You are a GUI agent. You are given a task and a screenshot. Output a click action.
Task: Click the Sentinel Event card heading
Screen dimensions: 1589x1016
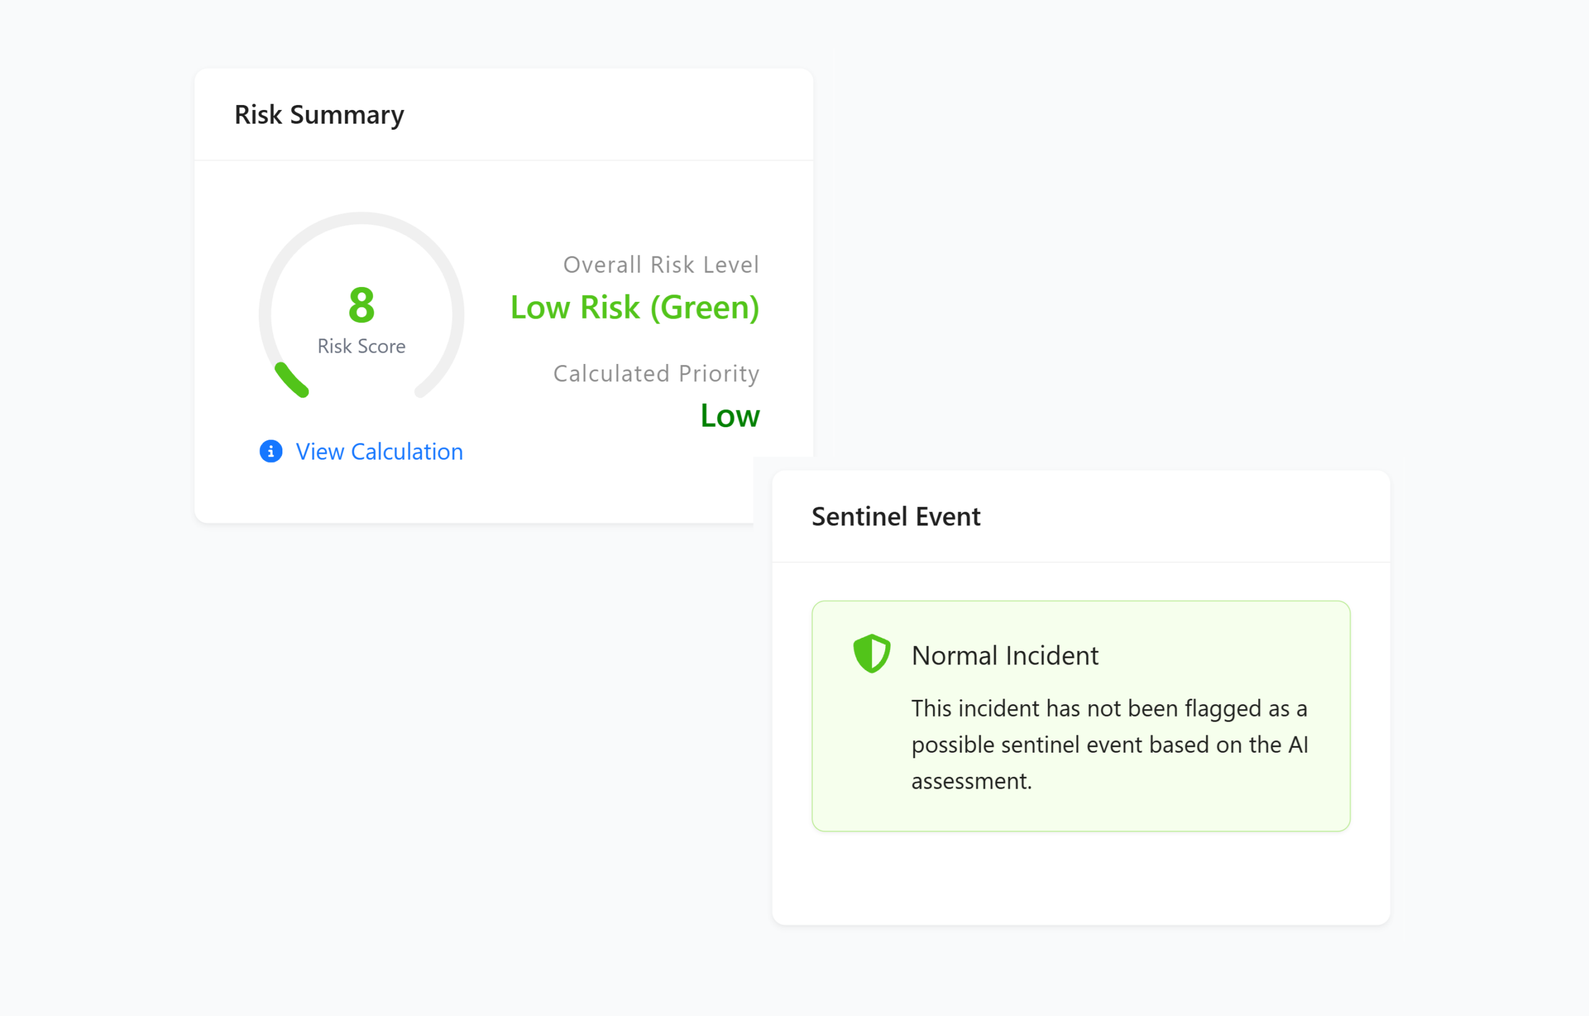pyautogui.click(x=896, y=516)
